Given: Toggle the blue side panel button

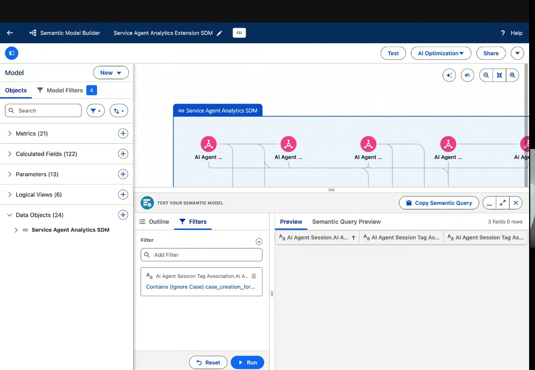Looking at the screenshot, I should [x=11, y=53].
